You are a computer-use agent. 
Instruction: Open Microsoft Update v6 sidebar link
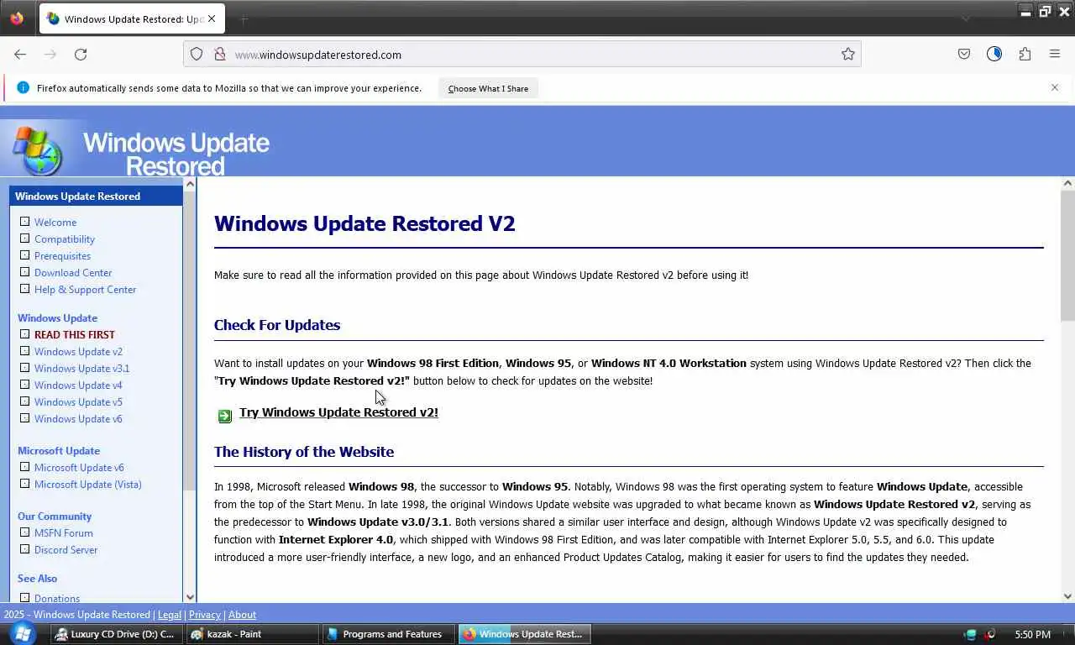(79, 468)
